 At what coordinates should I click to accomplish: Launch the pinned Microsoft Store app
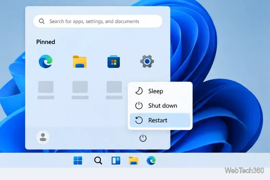tap(114, 62)
